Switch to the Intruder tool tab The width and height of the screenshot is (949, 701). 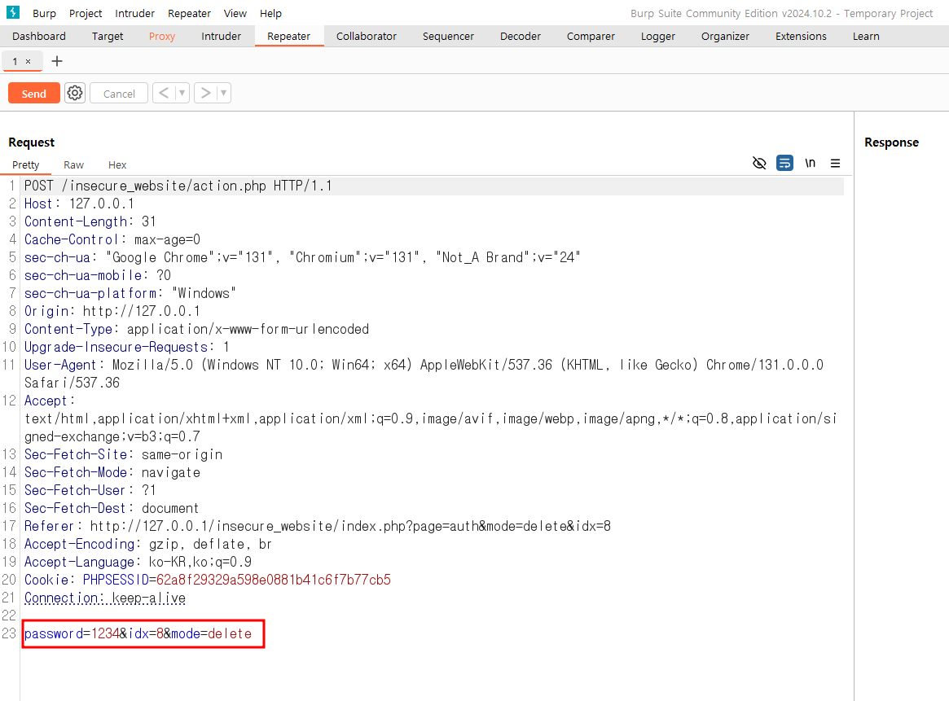(221, 37)
